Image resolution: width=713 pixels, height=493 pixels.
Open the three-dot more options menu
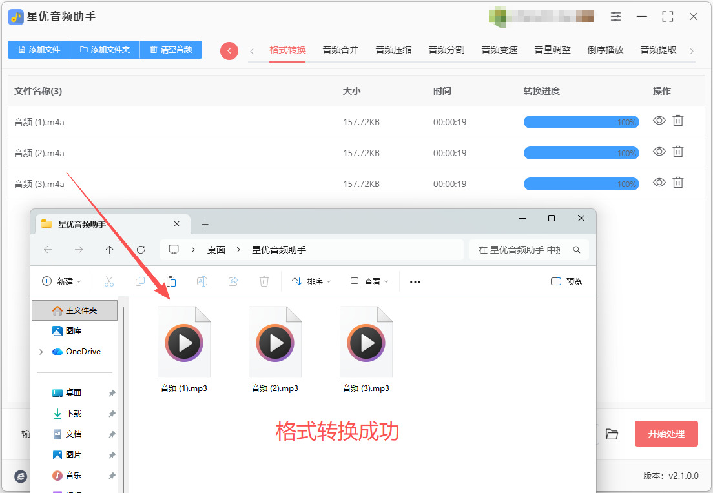(x=415, y=282)
